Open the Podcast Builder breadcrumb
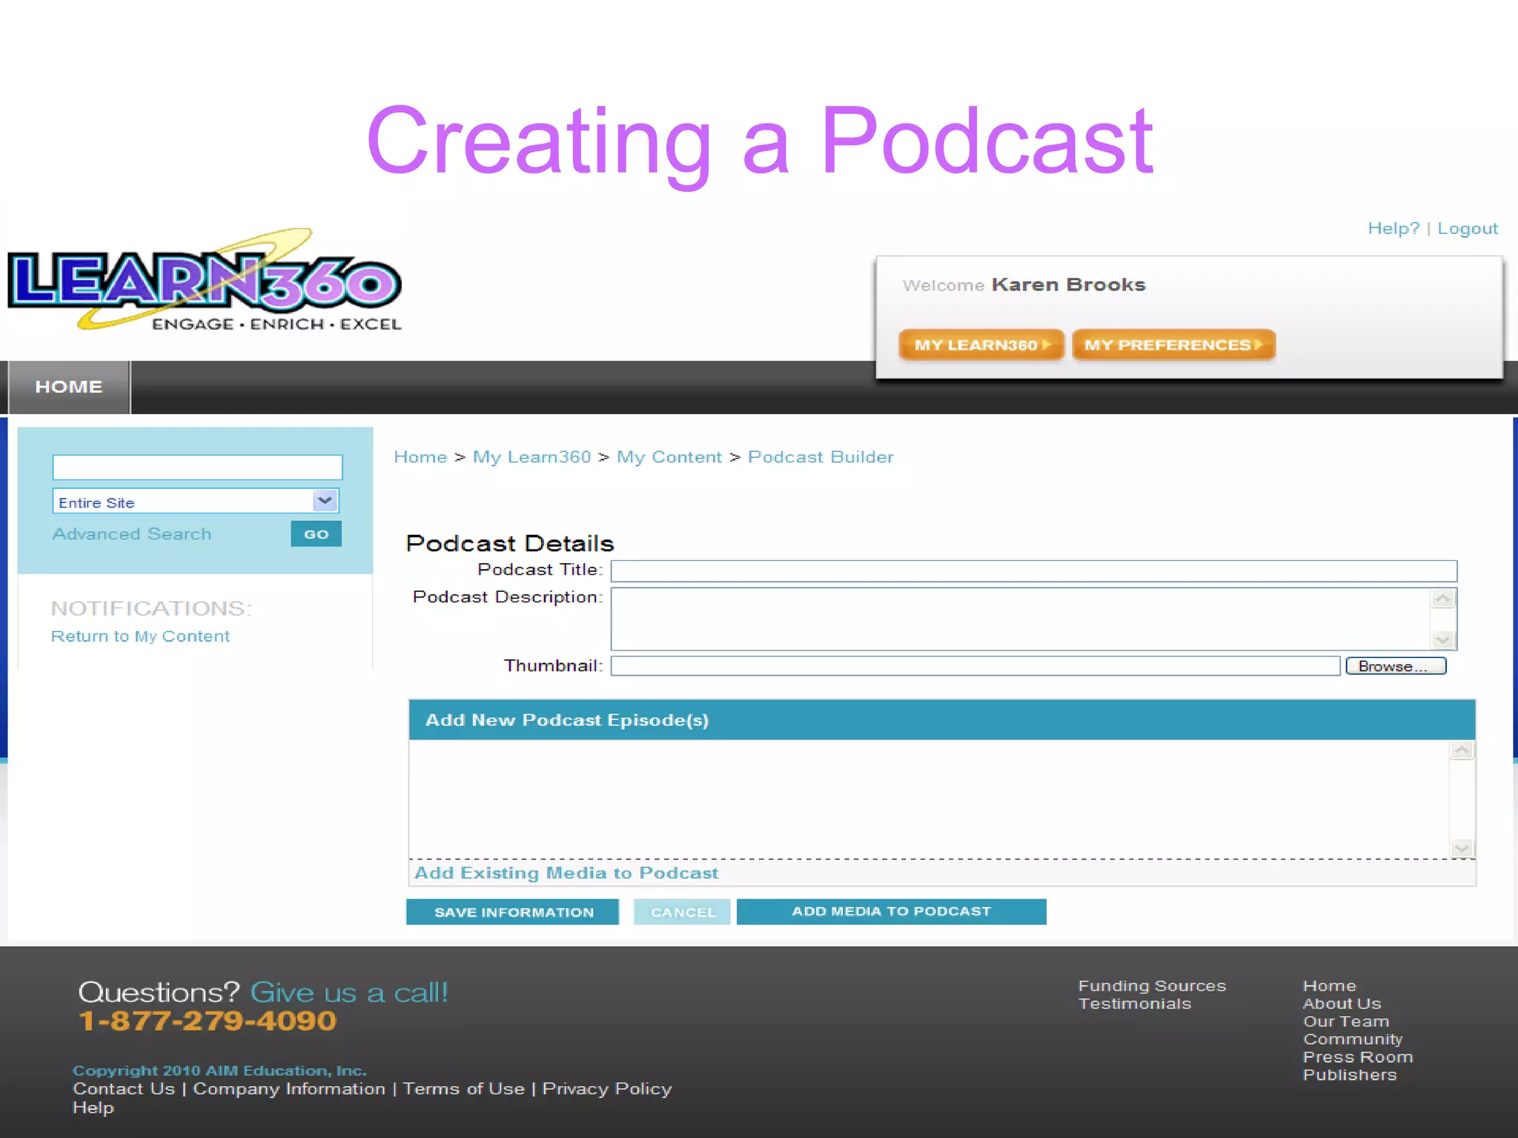This screenshot has height=1138, width=1518. tap(821, 456)
